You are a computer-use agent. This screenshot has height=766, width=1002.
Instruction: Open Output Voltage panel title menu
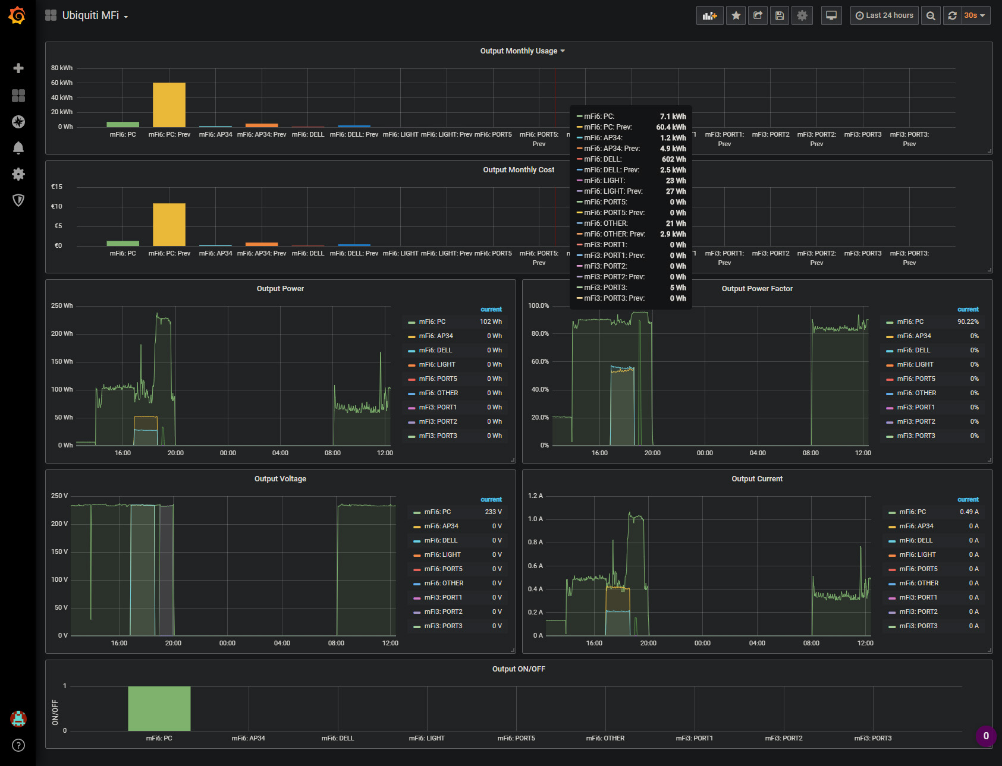[x=280, y=479]
